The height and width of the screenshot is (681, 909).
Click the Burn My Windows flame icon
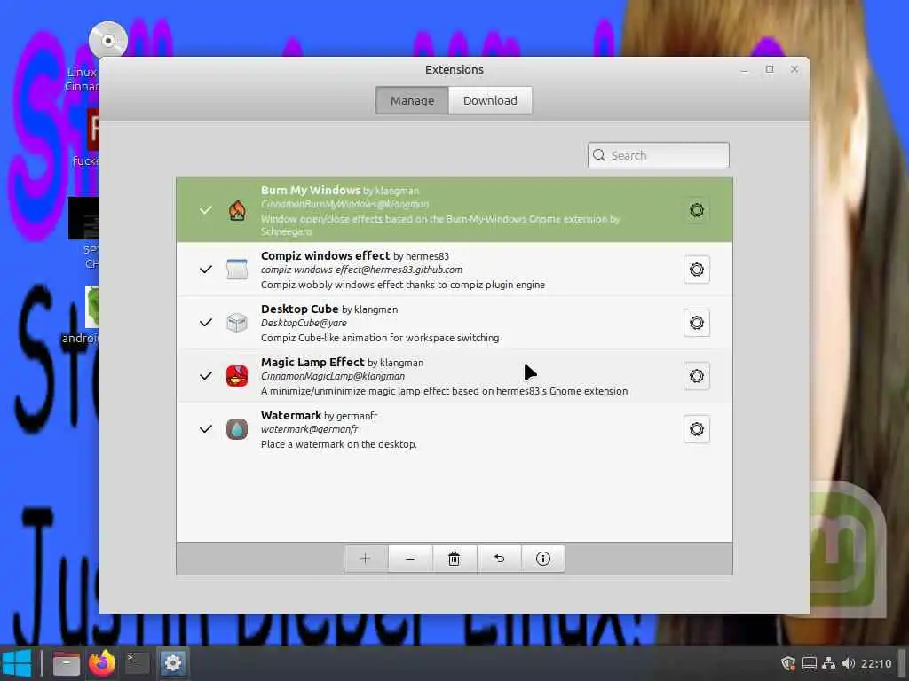[x=236, y=210]
